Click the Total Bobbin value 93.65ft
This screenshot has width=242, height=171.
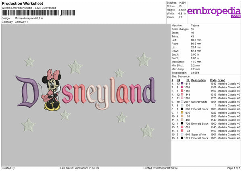click(x=195, y=73)
